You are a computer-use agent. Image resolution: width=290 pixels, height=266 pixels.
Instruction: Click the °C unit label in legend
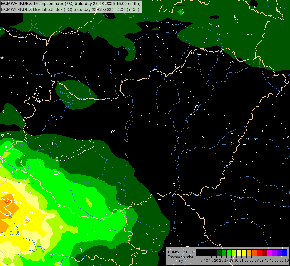coord(181,261)
